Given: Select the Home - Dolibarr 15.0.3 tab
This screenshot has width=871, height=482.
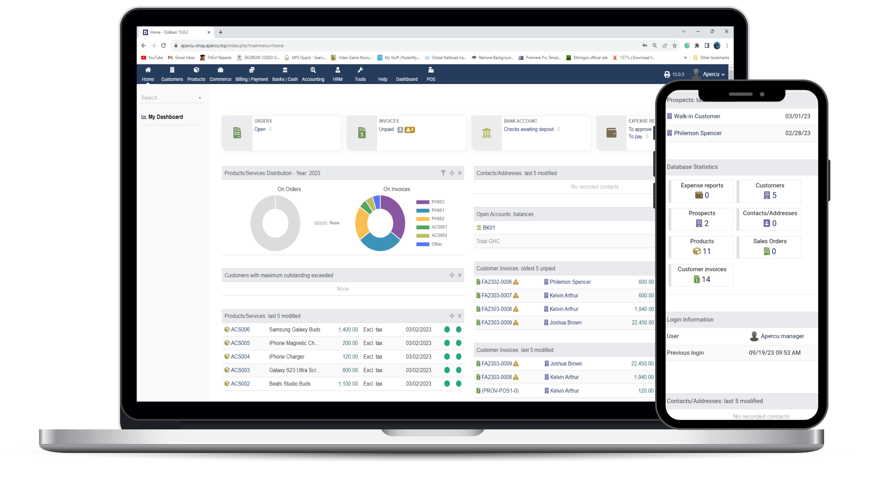Looking at the screenshot, I should (176, 32).
